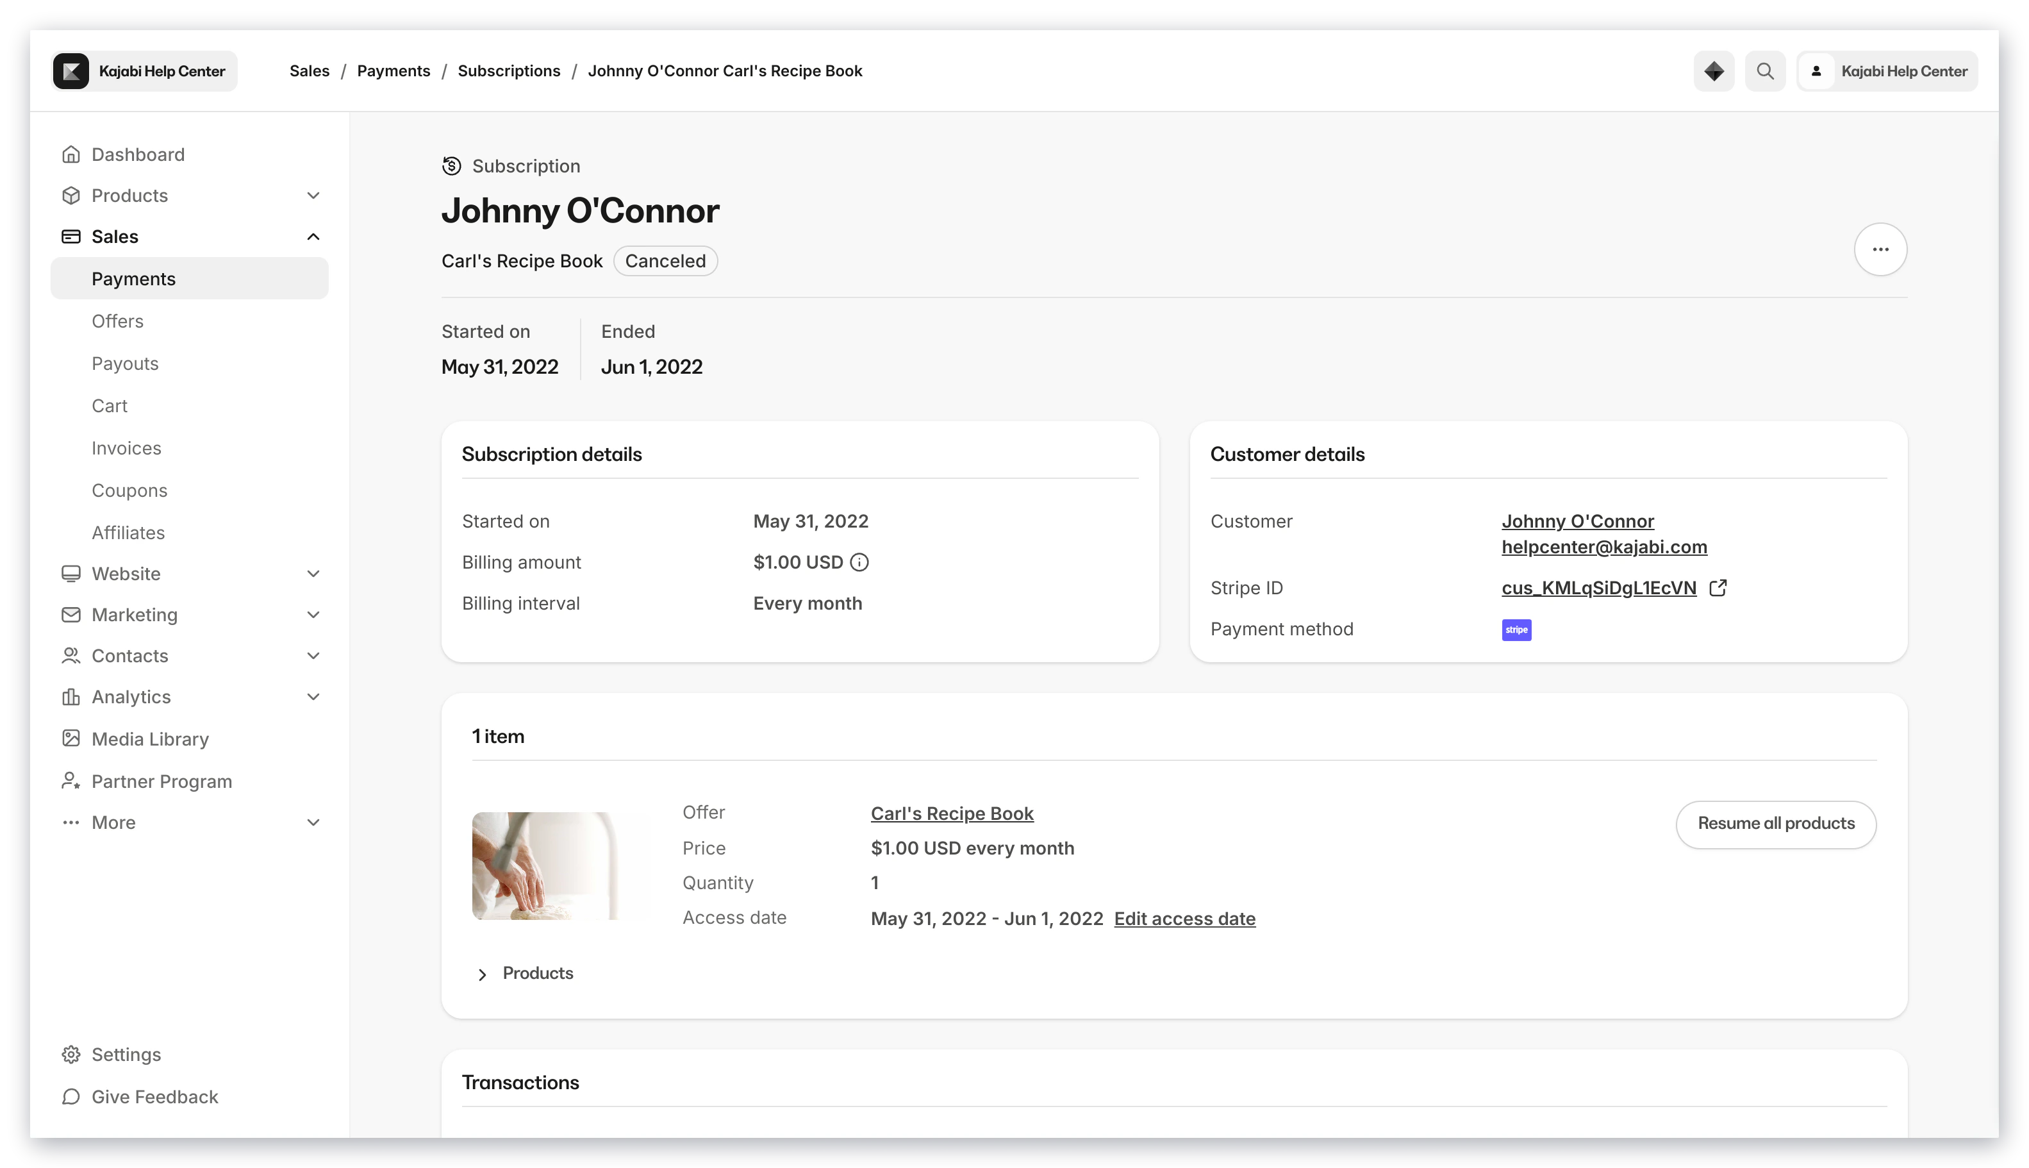The image size is (2029, 1168).
Task: Click the Analytics chart icon
Action: click(70, 696)
